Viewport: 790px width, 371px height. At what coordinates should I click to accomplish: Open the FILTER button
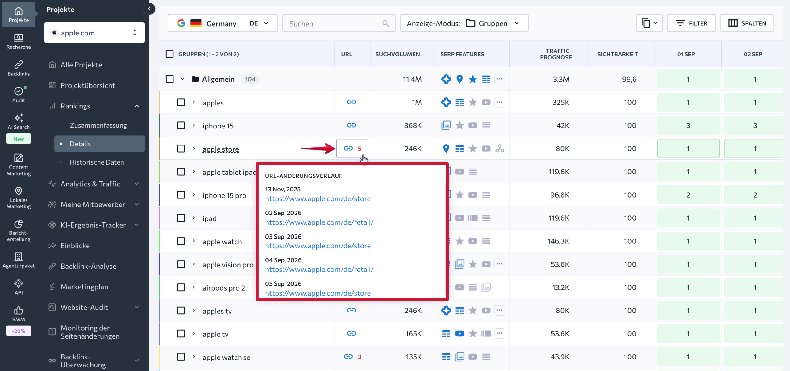pyautogui.click(x=691, y=23)
